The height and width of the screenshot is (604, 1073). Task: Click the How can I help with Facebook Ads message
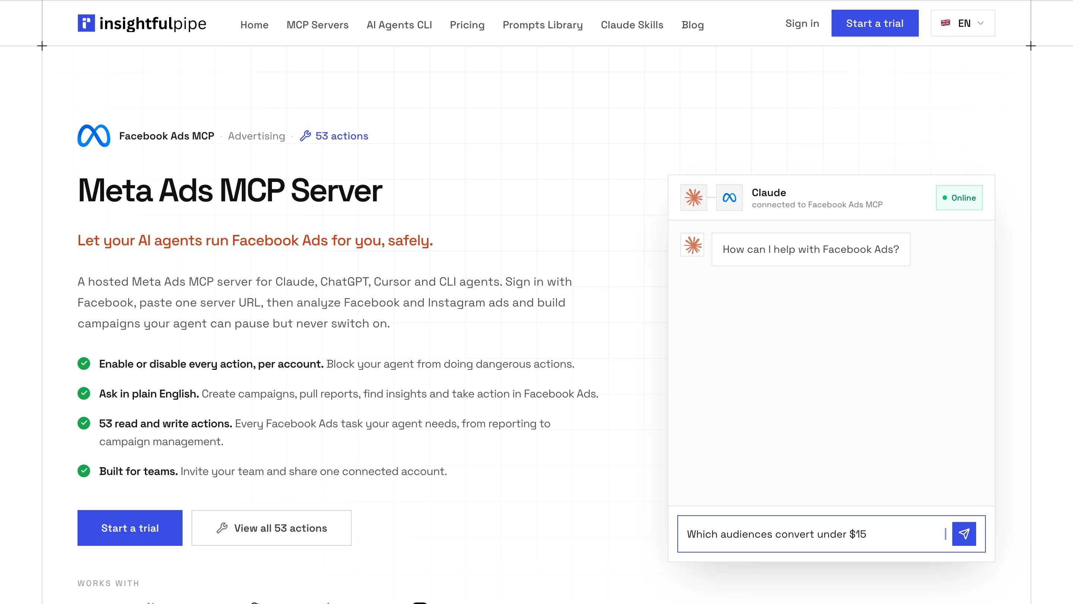(811, 249)
